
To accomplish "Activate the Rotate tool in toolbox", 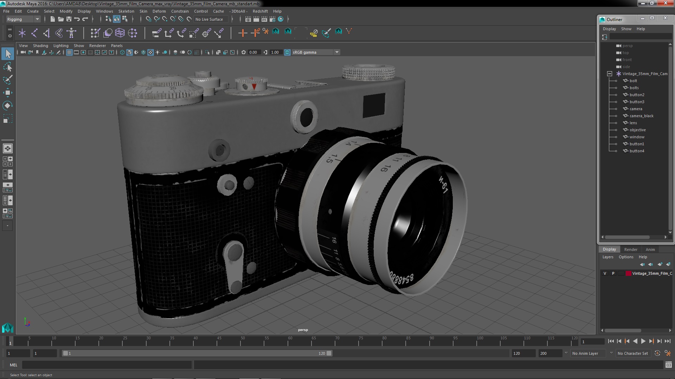I will click(x=8, y=106).
